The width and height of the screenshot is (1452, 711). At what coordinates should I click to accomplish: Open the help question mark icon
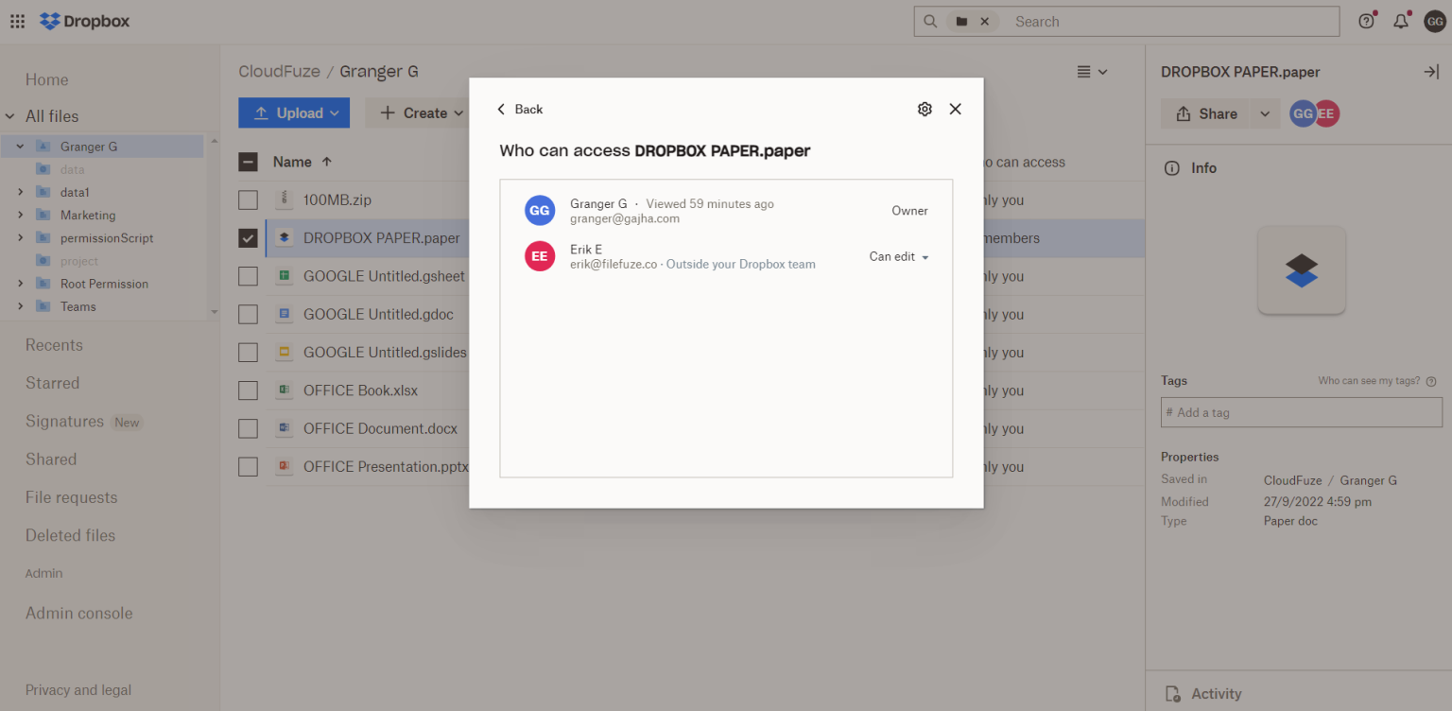coord(1366,21)
